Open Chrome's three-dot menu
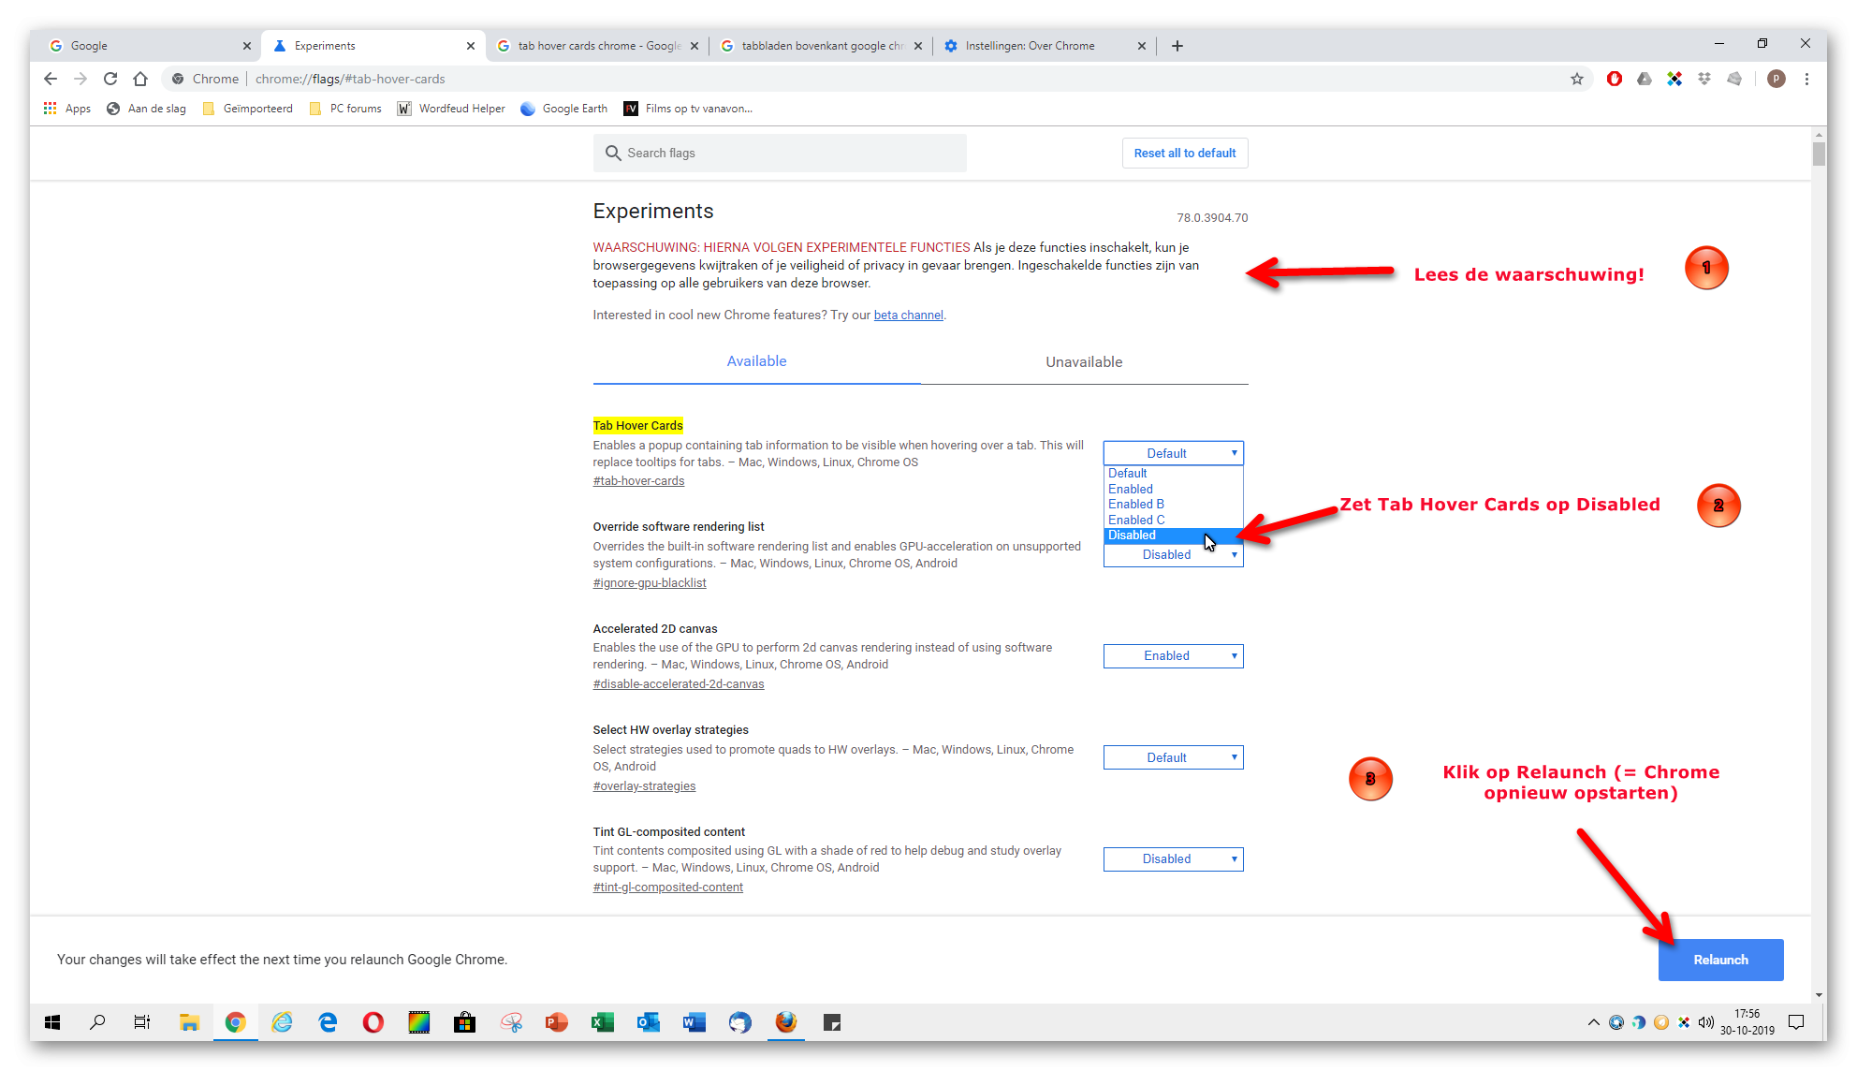The height and width of the screenshot is (1071, 1857). [x=1807, y=79]
